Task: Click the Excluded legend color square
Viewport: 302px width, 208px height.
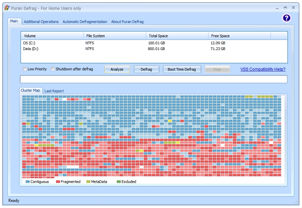Action: coord(119,182)
